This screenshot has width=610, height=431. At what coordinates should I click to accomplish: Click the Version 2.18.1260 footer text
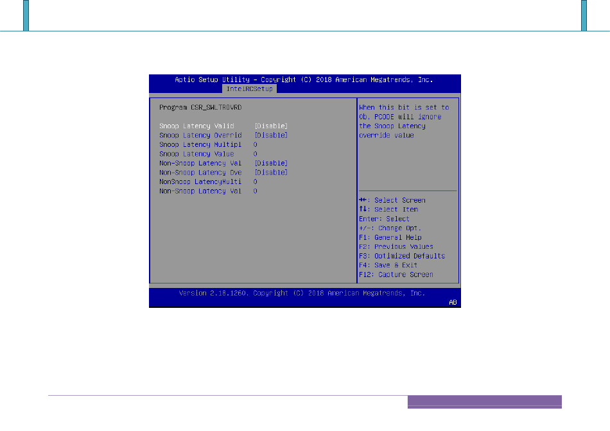pos(302,293)
